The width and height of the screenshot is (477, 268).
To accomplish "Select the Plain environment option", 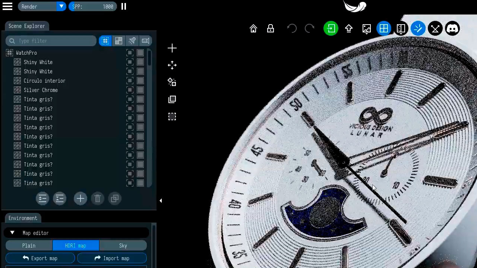I will click(29, 246).
